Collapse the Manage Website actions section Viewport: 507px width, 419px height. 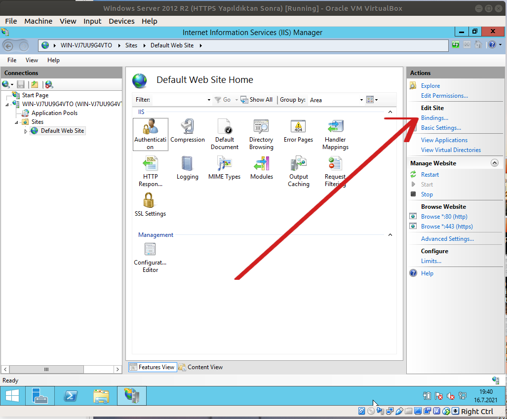[x=494, y=163]
